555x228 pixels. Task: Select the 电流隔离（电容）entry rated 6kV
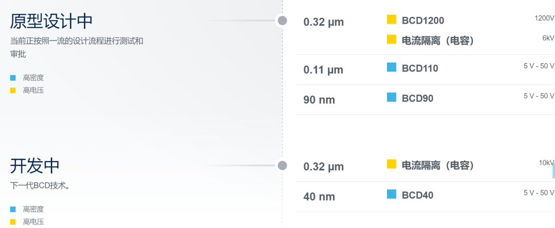(437, 41)
